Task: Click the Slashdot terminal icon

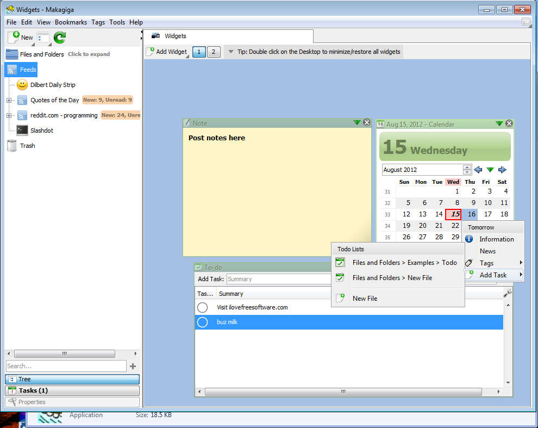Action: click(22, 131)
